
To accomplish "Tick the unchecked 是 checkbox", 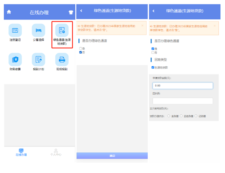I will (x=81, y=49).
